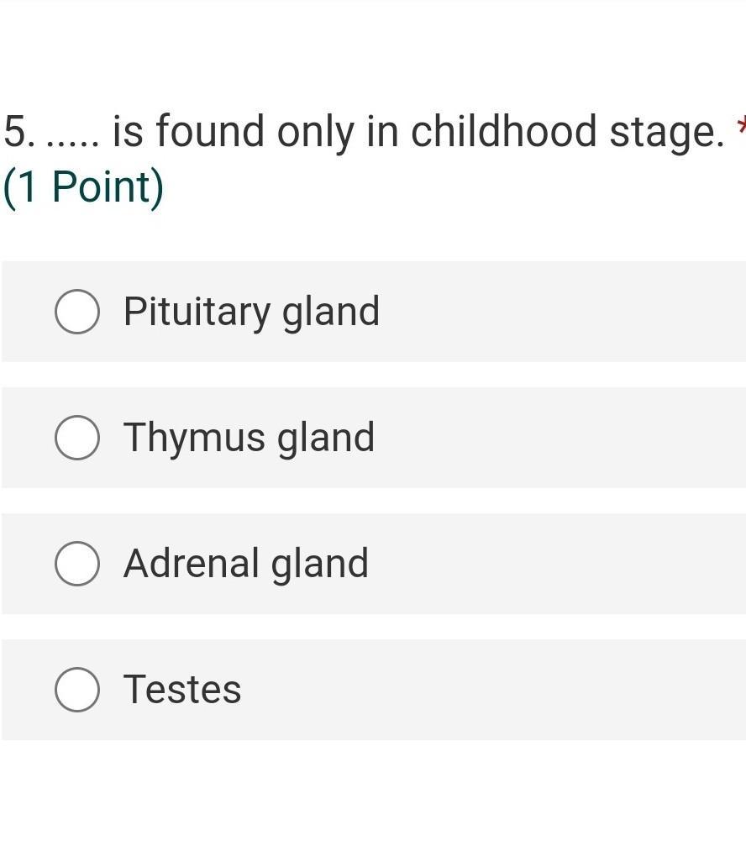Click the question number "5."
This screenshot has width=746, height=846.
coord(20,133)
